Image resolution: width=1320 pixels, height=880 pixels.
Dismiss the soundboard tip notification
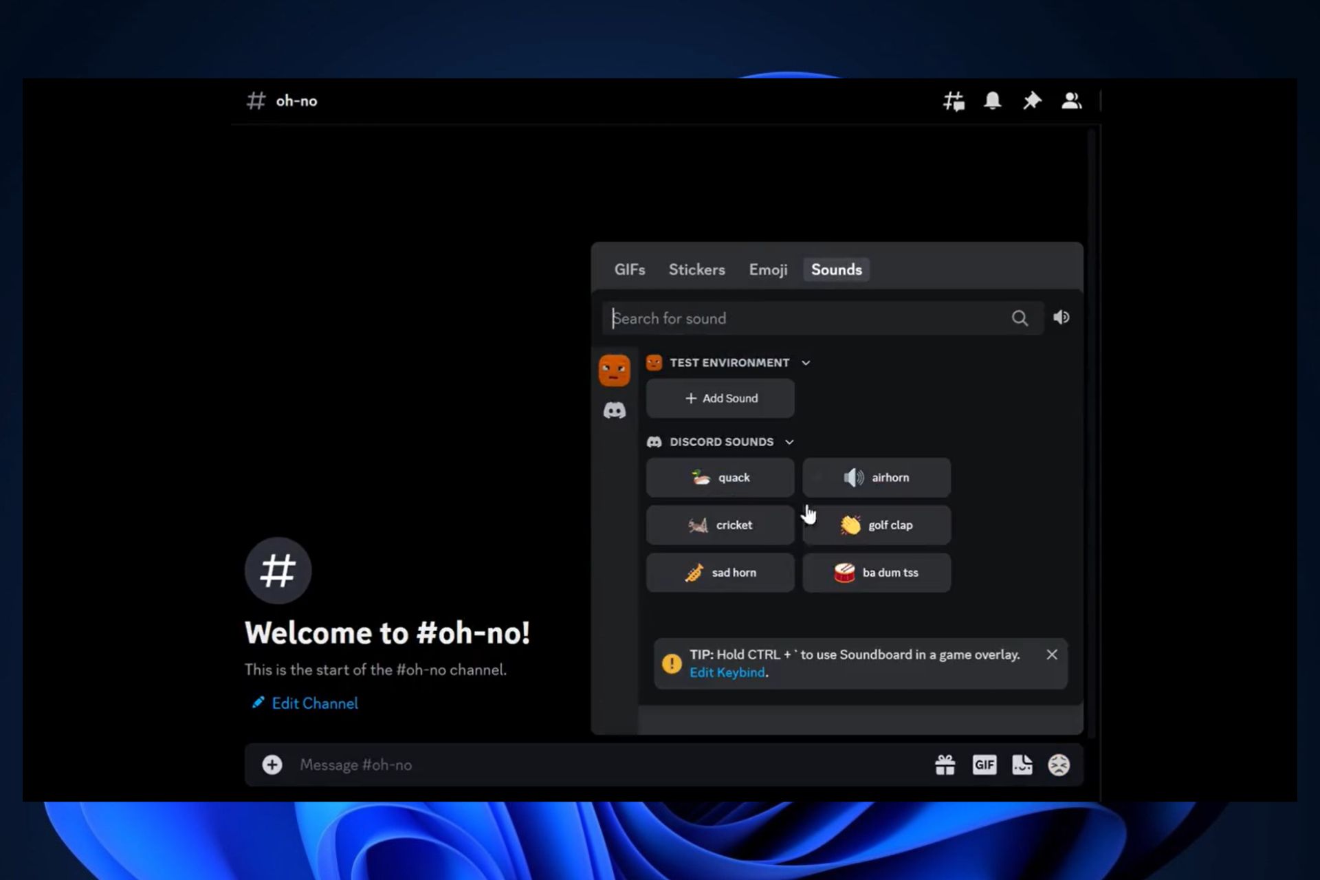(1052, 654)
